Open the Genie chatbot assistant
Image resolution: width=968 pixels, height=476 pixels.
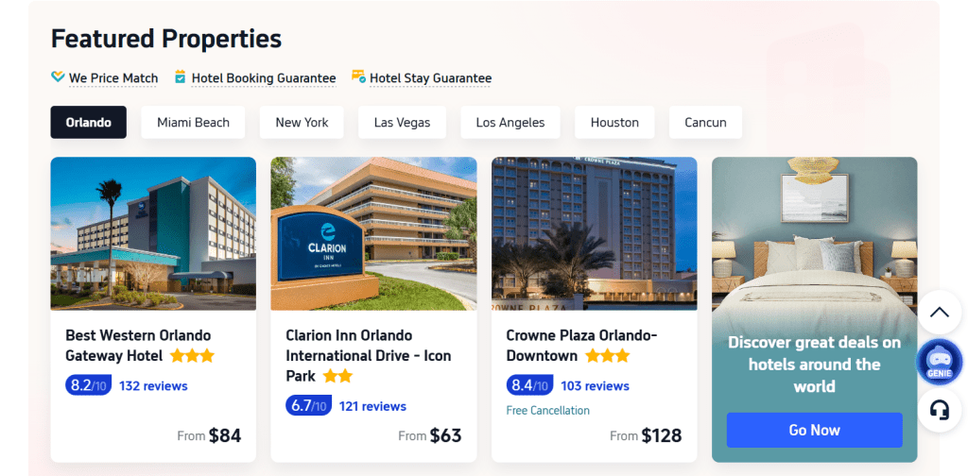939,362
